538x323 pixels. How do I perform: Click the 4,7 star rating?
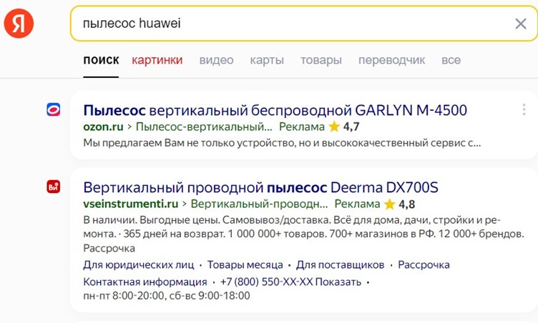point(344,127)
